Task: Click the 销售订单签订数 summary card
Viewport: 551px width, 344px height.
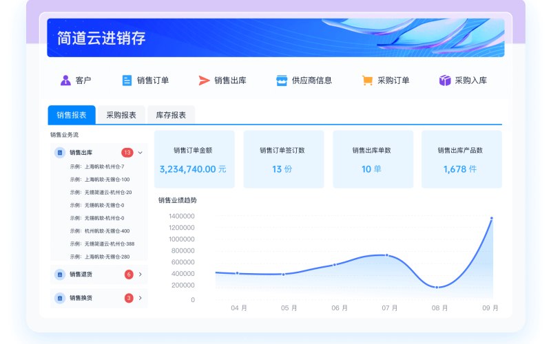Action: (x=284, y=160)
